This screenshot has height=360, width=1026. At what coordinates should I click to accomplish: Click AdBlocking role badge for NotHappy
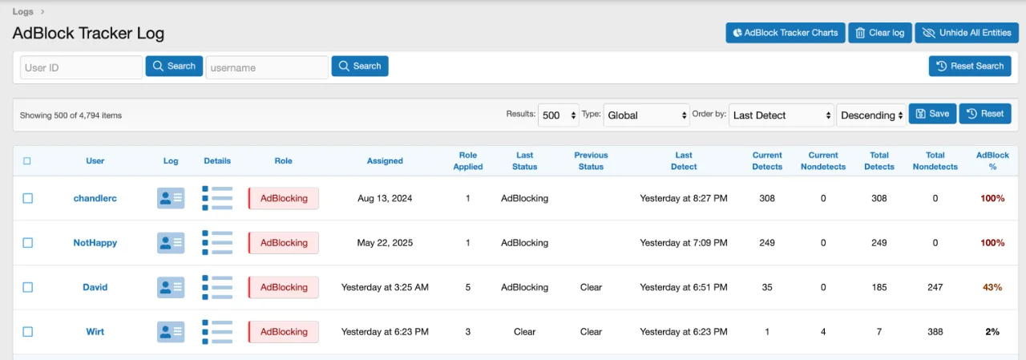pyautogui.click(x=284, y=243)
